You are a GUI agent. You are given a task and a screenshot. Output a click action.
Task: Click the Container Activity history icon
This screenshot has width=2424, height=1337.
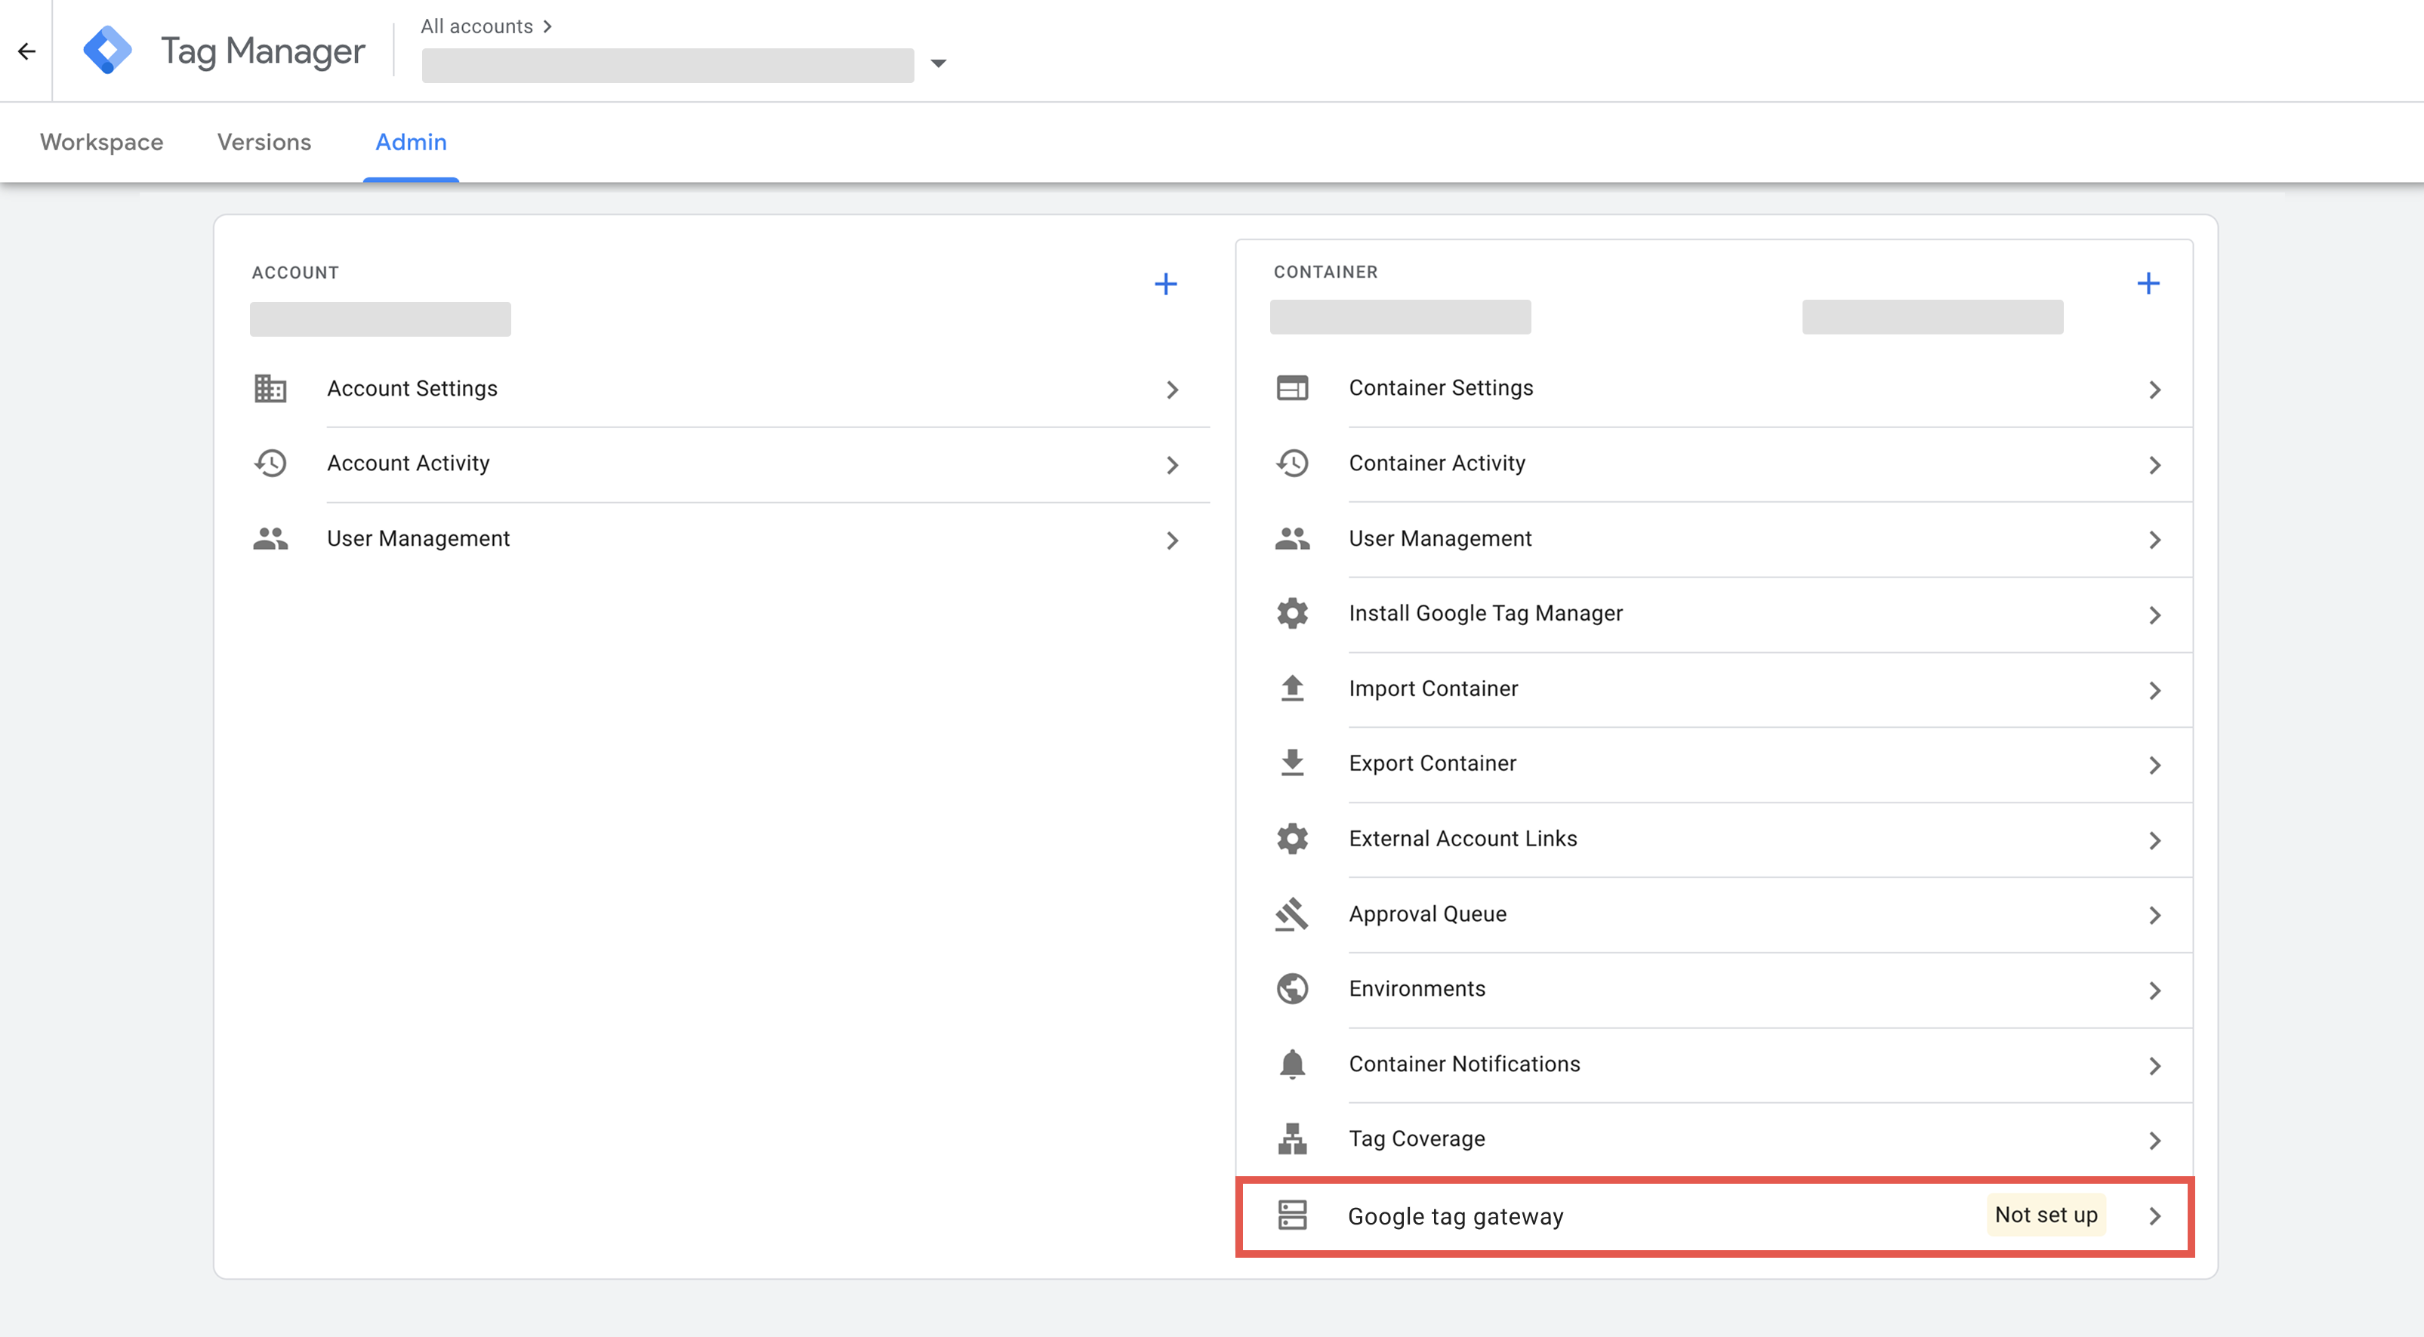coord(1292,463)
